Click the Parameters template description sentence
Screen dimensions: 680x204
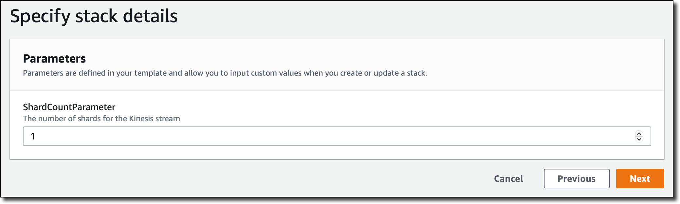point(225,73)
